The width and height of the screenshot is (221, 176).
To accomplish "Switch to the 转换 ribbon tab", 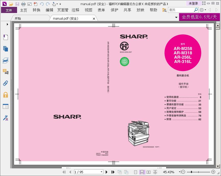I will point(36,10).
